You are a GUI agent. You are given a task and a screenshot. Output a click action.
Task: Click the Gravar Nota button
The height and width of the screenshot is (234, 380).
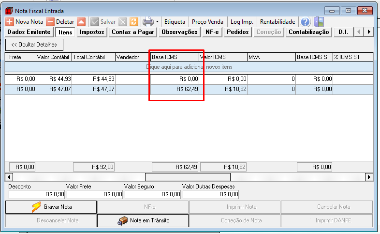[51, 207]
